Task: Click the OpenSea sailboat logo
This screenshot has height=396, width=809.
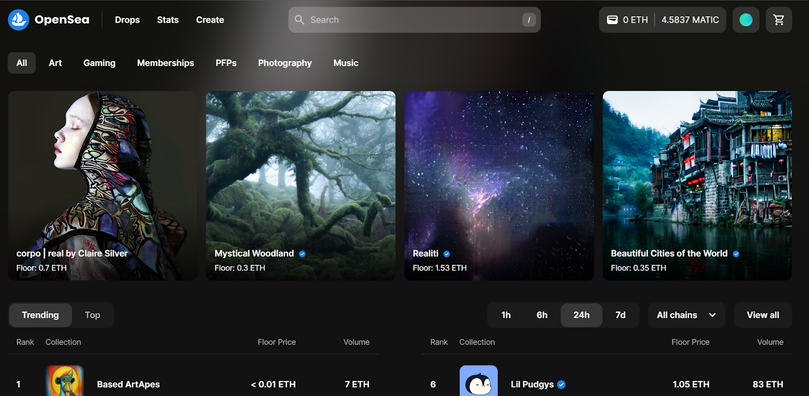Action: 19,20
